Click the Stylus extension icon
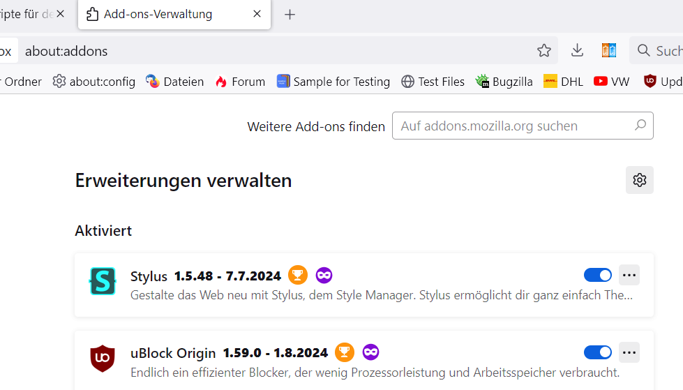 click(103, 281)
